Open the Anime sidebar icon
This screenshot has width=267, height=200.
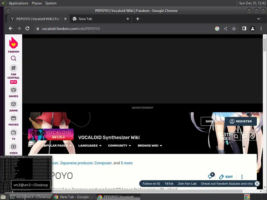pos(14,104)
